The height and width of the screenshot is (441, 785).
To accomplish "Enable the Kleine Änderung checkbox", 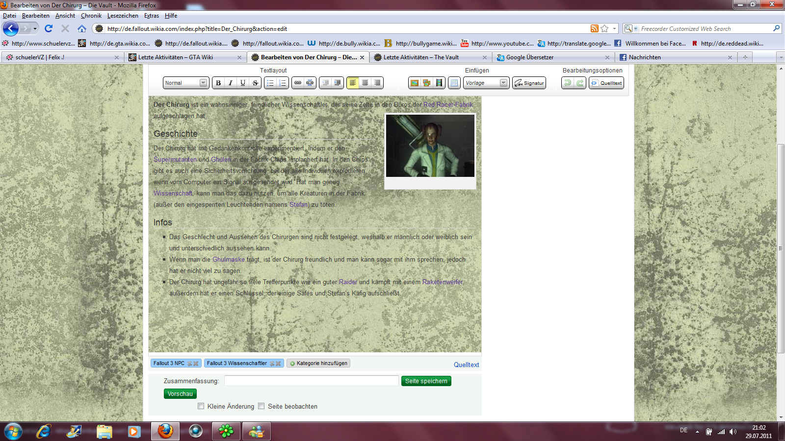I will click(x=201, y=406).
